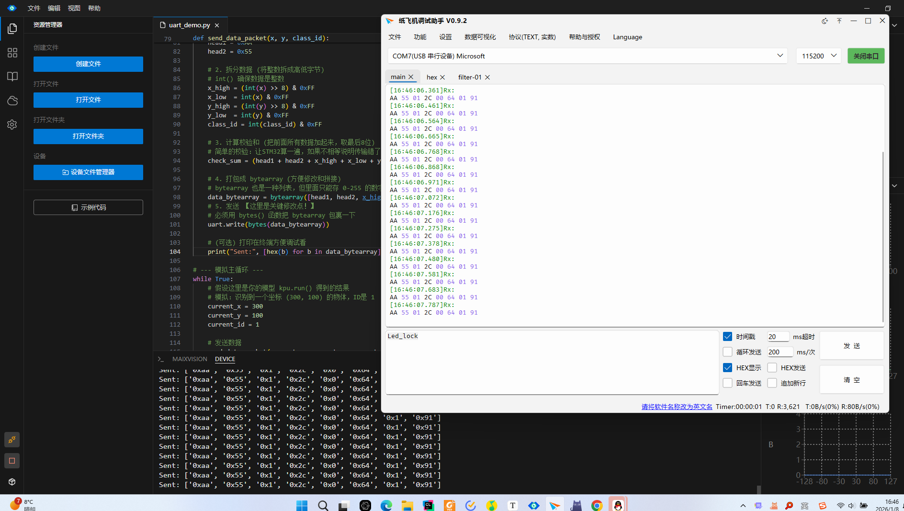Image resolution: width=904 pixels, height=511 pixels.
Task: Open Windows Start menu
Action: [x=302, y=505]
